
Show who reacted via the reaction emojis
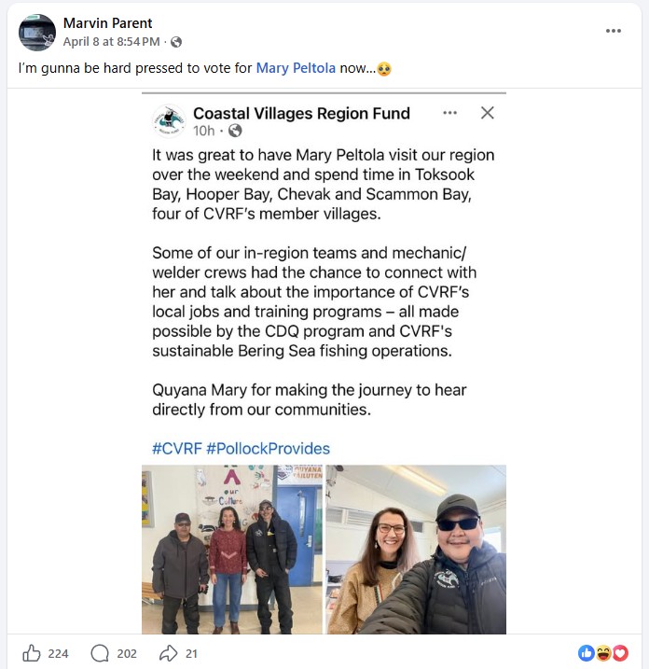603,653
